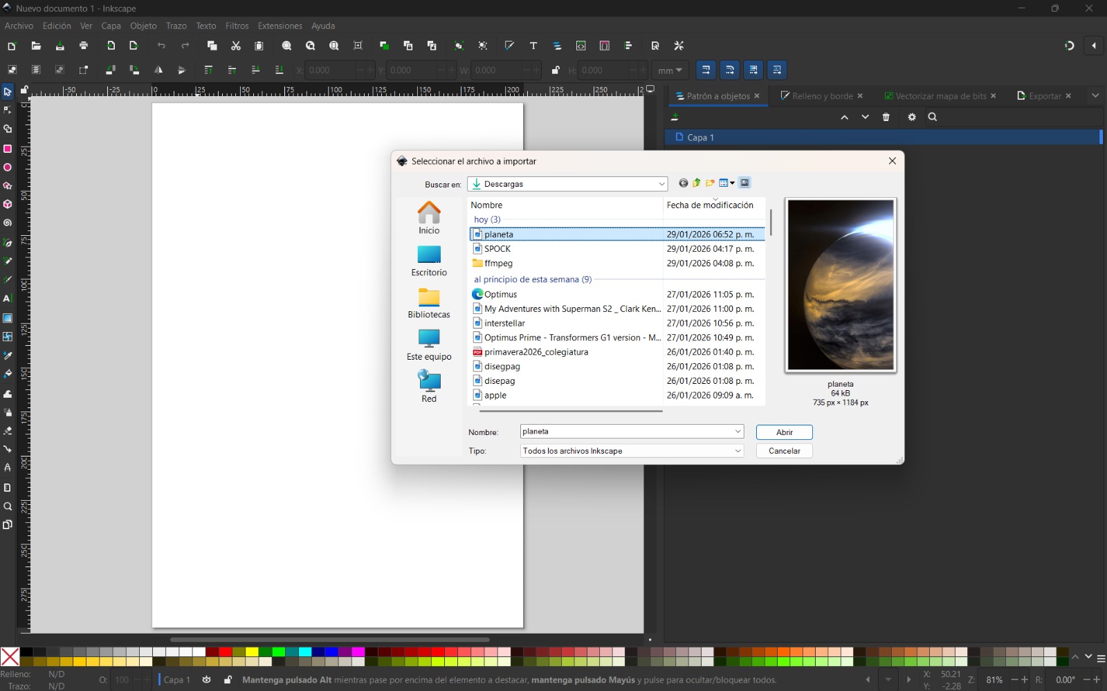Cancel the import dialog with Cancelar
Screen dimensions: 1107x691
(x=784, y=450)
